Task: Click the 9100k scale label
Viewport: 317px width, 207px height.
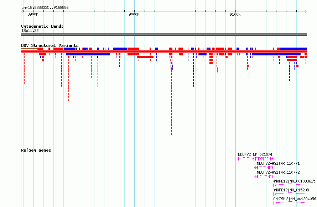Action: click(235, 14)
